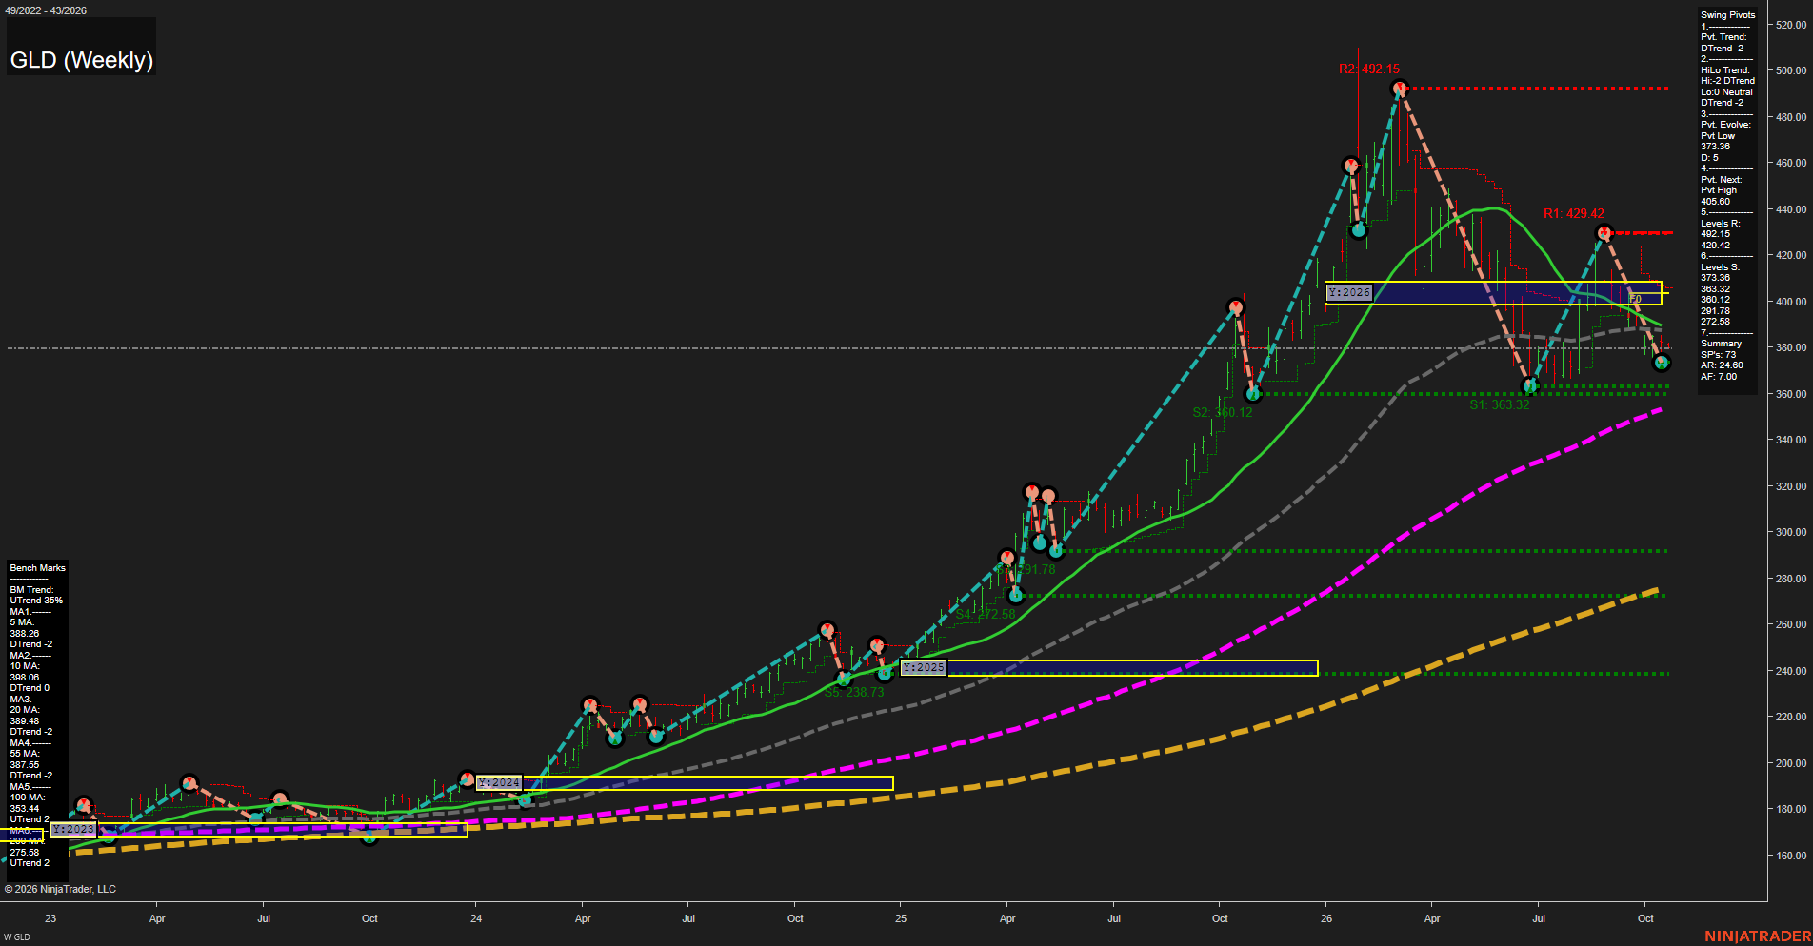Click the 240.00 price axis label

point(1791,671)
